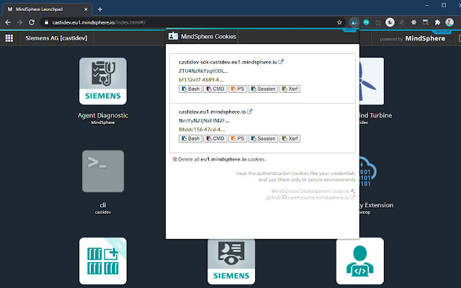Open a new browser tab
This screenshot has height=288, width=461.
coord(100,9)
